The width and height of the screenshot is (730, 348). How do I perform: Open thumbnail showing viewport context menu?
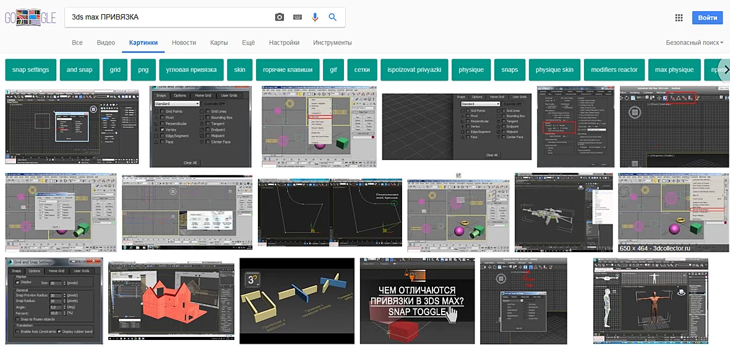[319, 126]
